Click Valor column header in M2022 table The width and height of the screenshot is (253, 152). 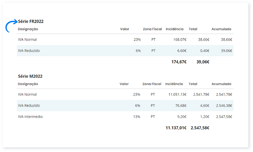click(x=124, y=84)
